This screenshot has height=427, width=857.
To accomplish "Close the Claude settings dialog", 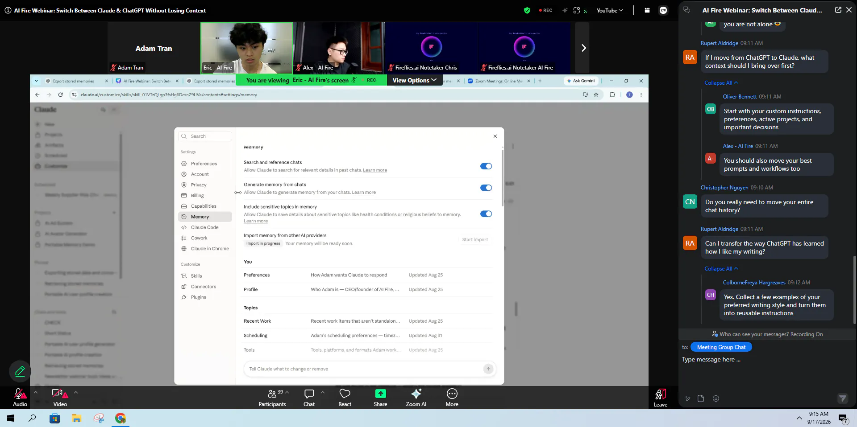I will (x=495, y=136).
